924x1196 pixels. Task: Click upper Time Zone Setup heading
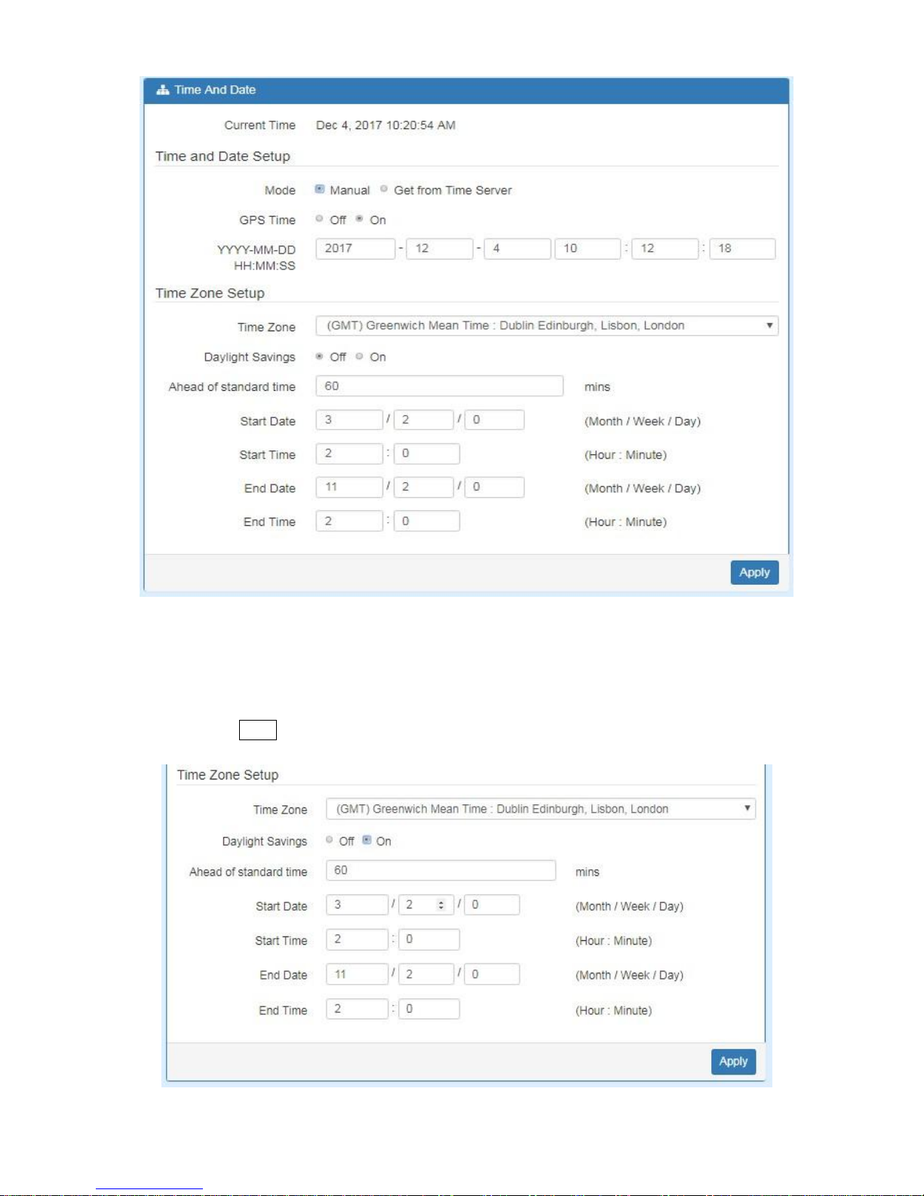pyautogui.click(x=210, y=293)
